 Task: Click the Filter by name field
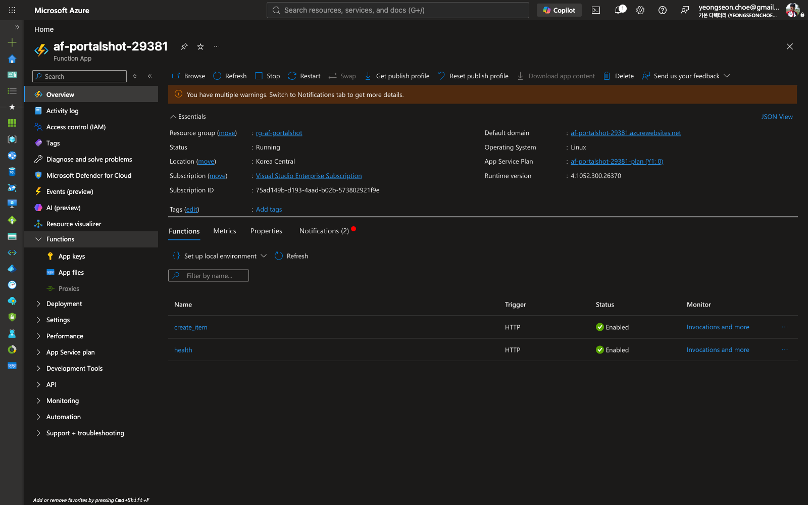click(x=209, y=276)
